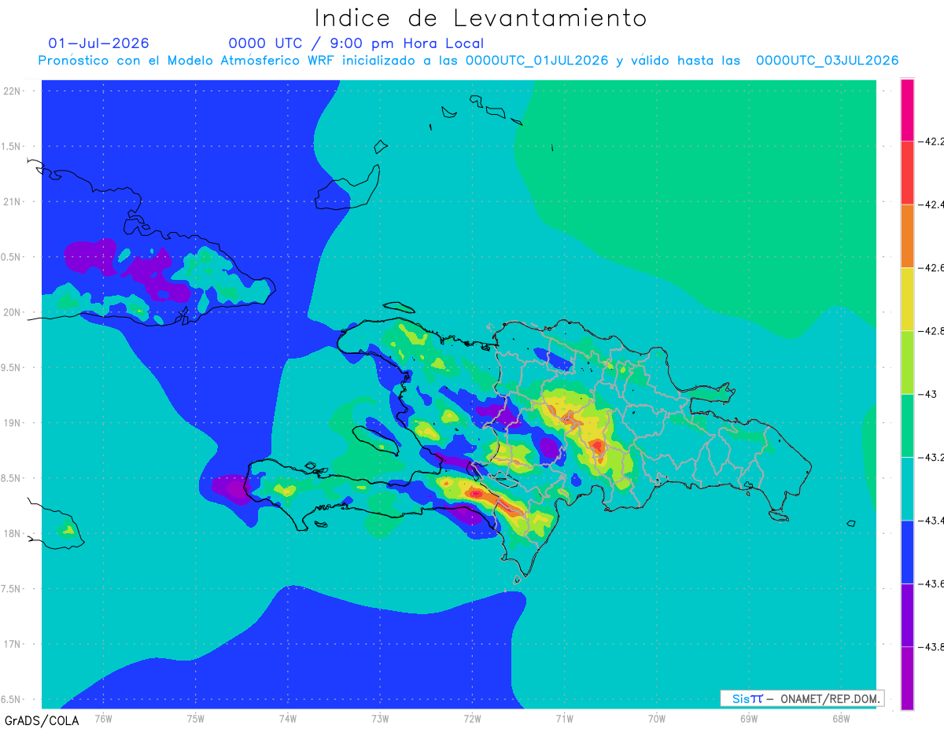This screenshot has width=944, height=729.
Task: Click the "72W" longitude label
Action: [x=472, y=719]
